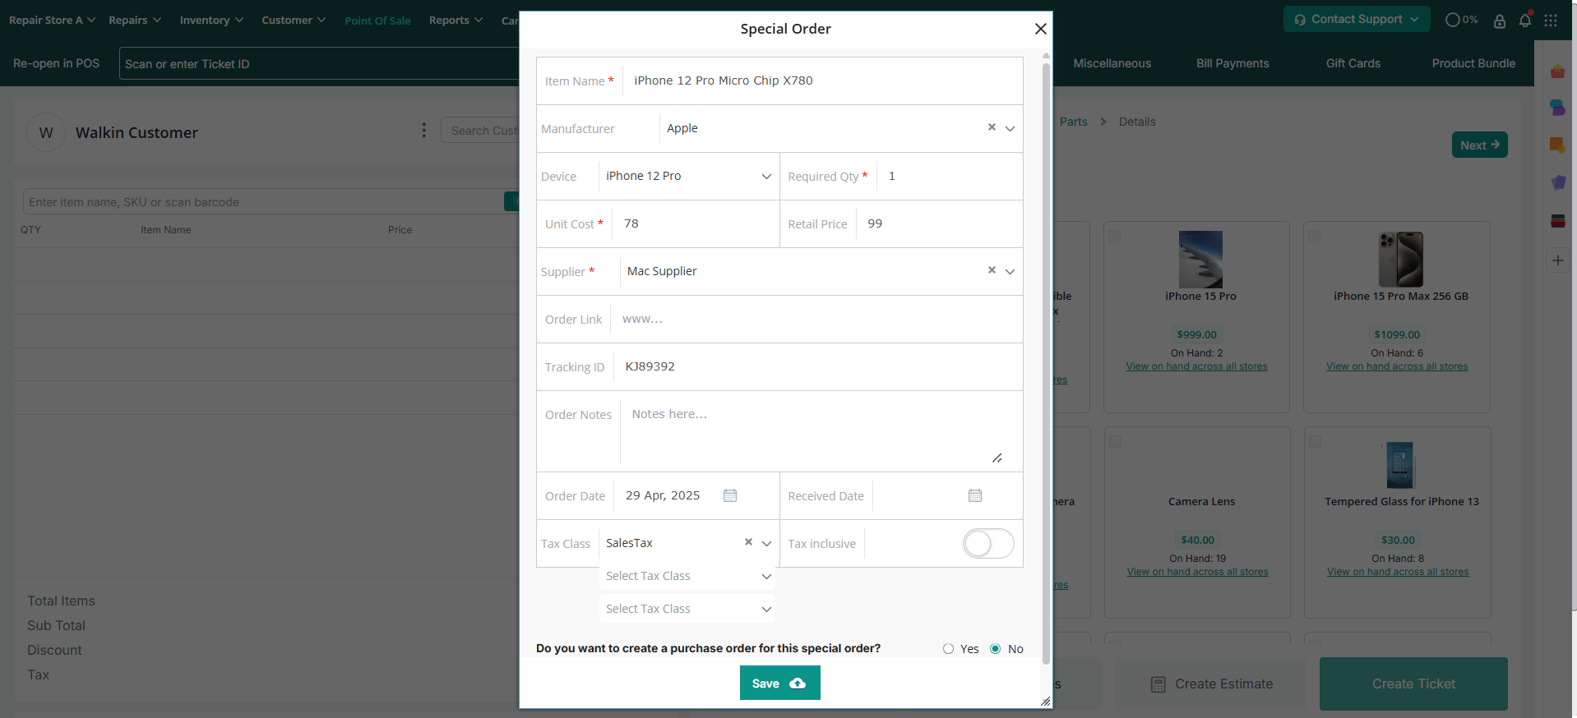
Task: Toggle the Tax inclusive switch
Action: click(x=988, y=543)
